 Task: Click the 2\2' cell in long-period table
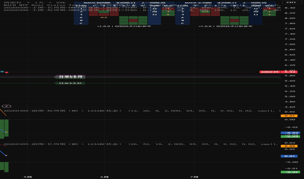point(205,12)
